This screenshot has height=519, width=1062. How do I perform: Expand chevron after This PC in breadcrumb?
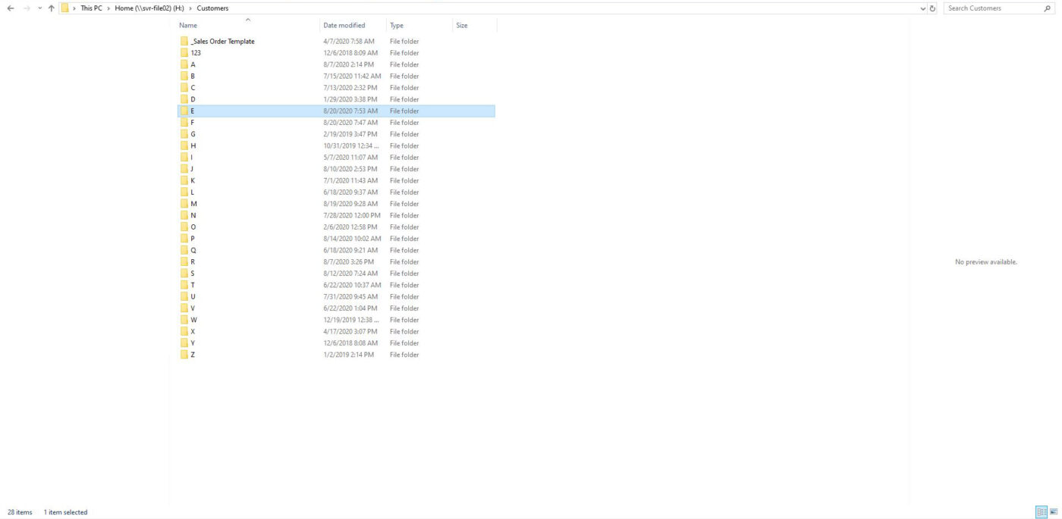click(108, 8)
